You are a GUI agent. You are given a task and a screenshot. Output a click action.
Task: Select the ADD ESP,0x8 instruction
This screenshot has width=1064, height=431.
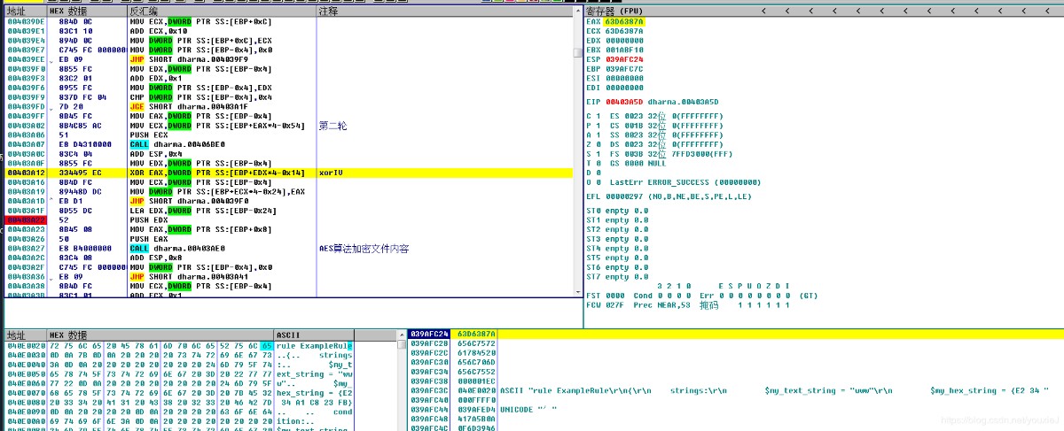pyautogui.click(x=155, y=258)
